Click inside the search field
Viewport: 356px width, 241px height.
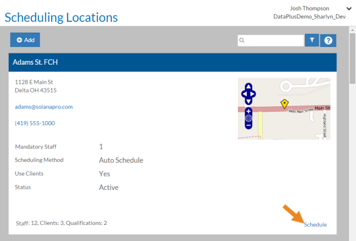[x=274, y=40]
